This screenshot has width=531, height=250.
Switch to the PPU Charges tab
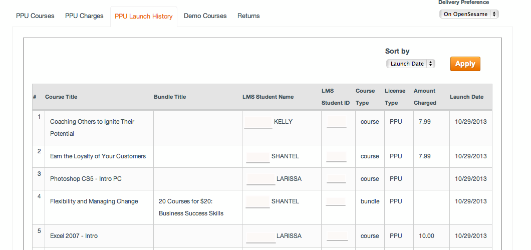(x=84, y=16)
